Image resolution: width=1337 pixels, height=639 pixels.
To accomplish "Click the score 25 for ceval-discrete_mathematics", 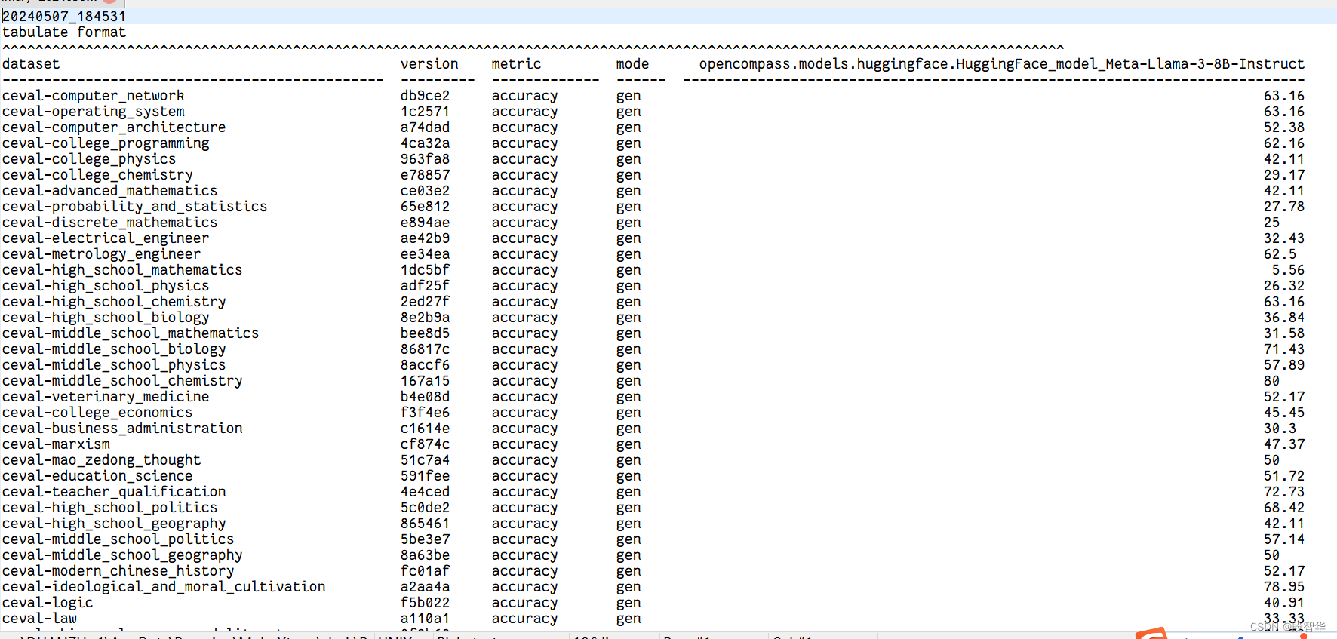I will [x=1272, y=223].
